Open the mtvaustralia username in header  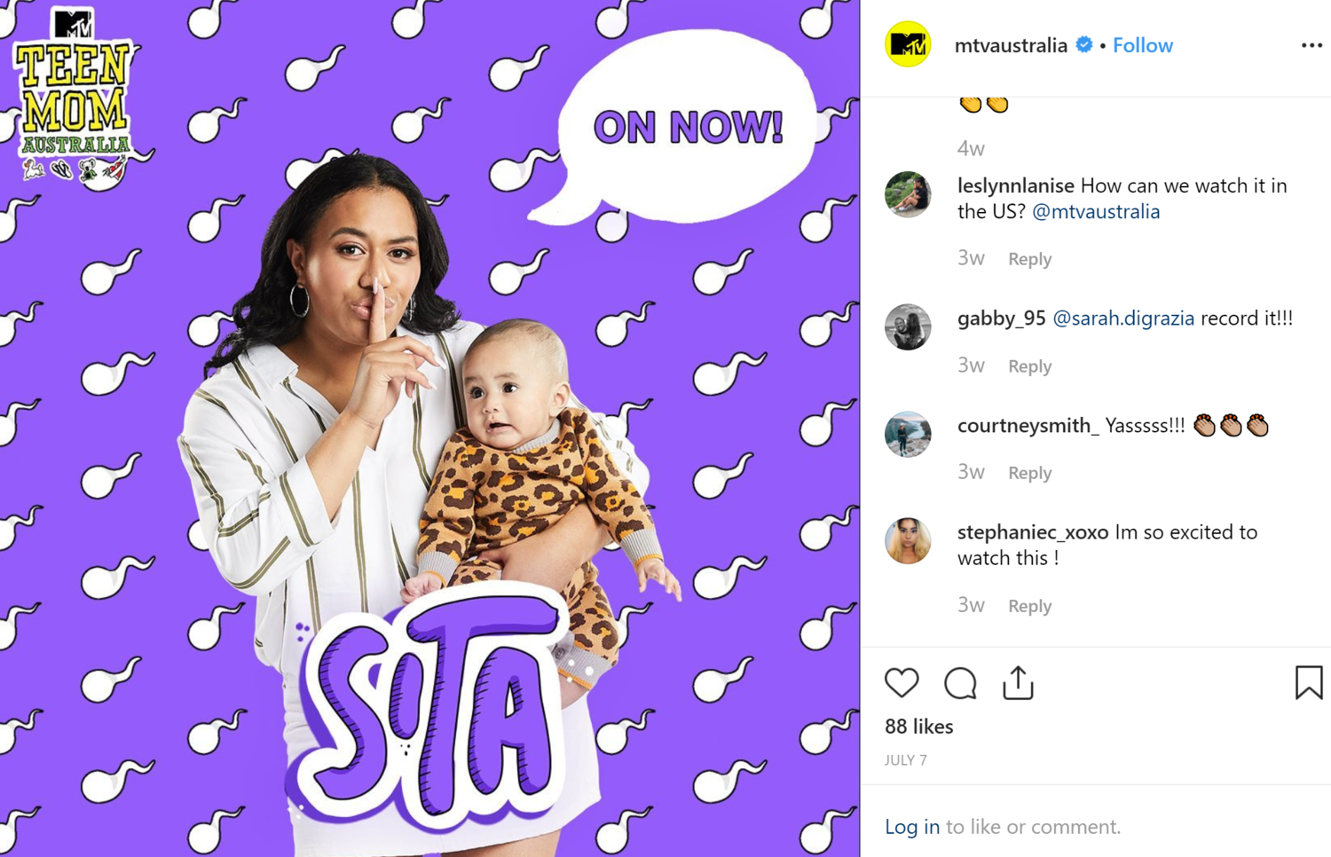click(x=1011, y=45)
